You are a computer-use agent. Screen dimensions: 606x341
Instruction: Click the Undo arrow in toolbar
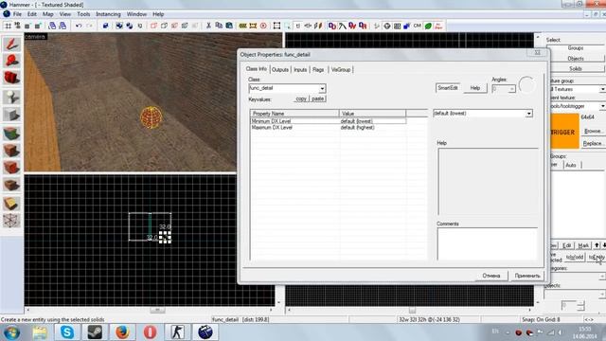click(79, 26)
